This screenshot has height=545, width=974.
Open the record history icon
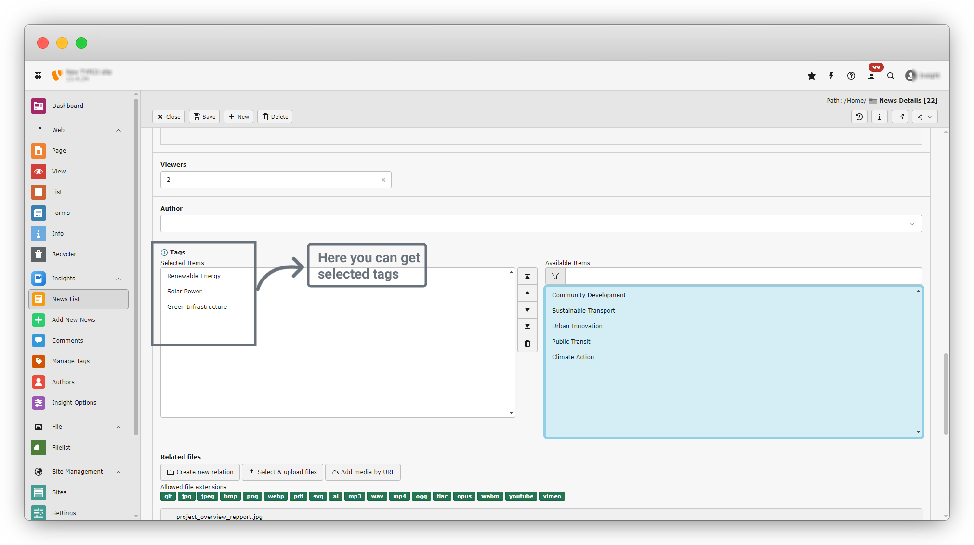859,117
